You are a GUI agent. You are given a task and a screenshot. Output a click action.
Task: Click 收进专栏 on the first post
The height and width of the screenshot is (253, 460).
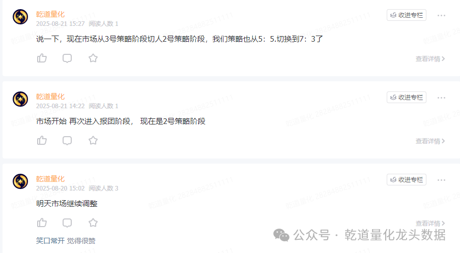click(x=406, y=15)
